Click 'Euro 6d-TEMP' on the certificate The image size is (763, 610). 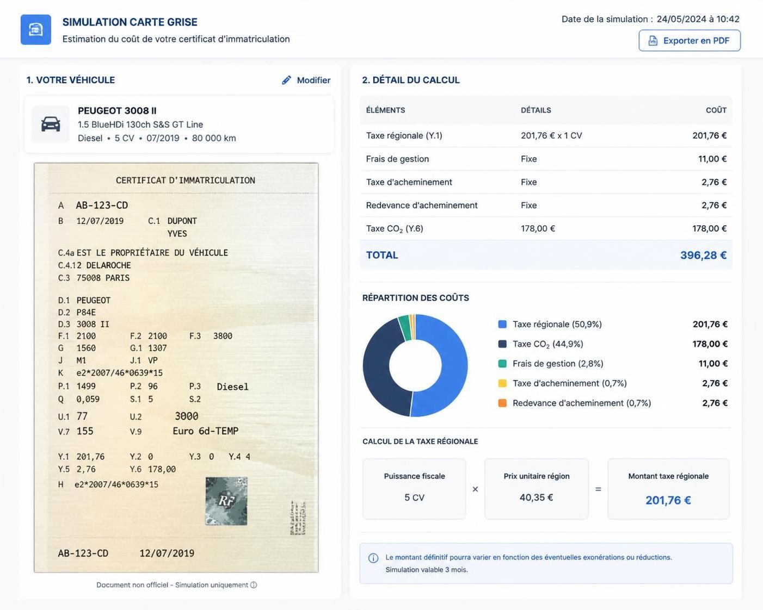point(206,431)
